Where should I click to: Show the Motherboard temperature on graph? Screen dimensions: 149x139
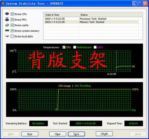(74, 47)
